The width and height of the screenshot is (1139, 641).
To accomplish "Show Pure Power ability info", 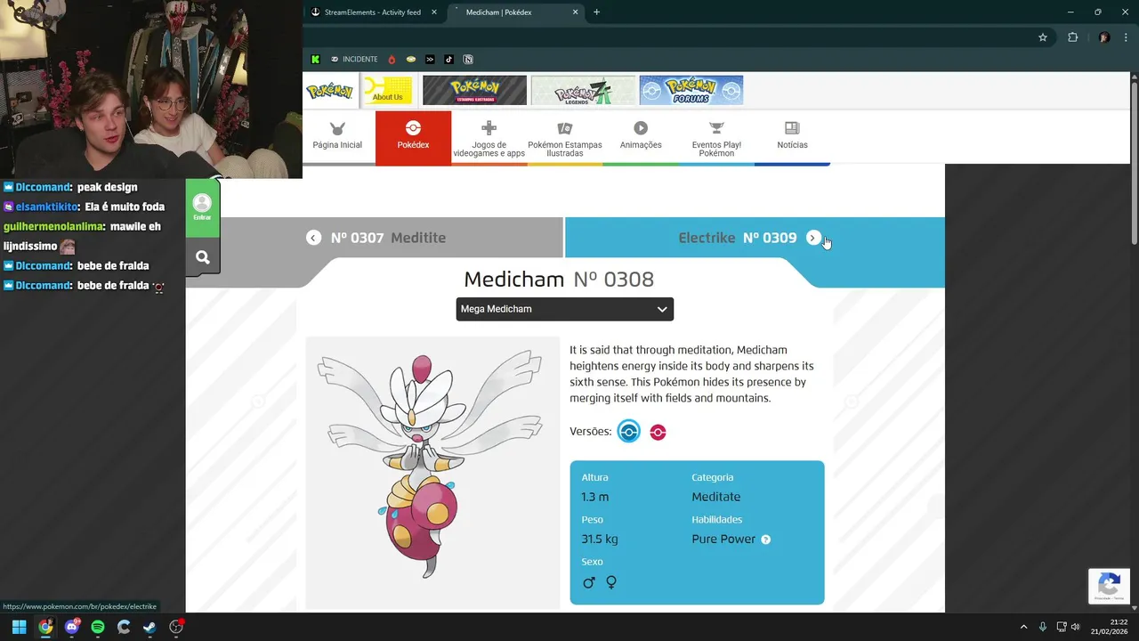I will point(765,540).
